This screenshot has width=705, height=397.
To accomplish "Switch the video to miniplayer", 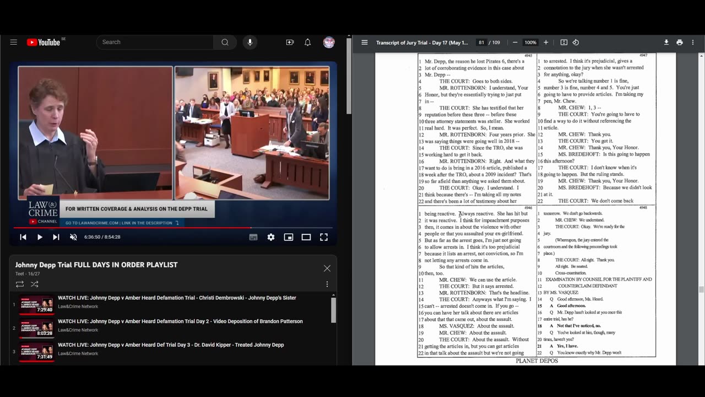I will click(289, 237).
